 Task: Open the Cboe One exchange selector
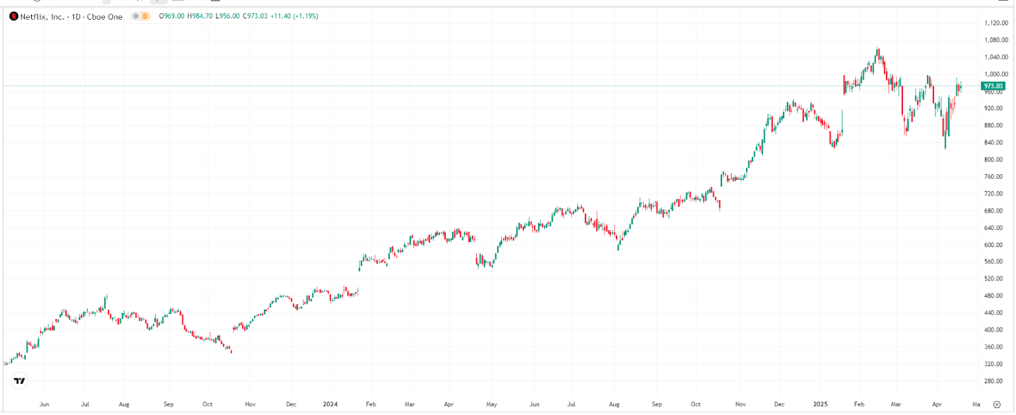coord(105,16)
